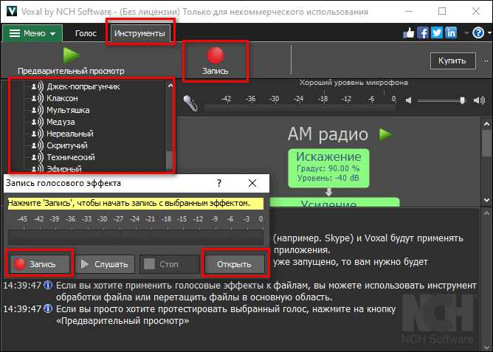Click the voice icon beside Медуза
This screenshot has height=352, width=493.
[x=37, y=122]
